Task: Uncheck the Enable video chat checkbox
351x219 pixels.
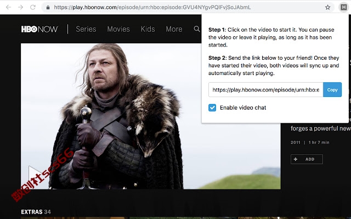Action: (212, 108)
